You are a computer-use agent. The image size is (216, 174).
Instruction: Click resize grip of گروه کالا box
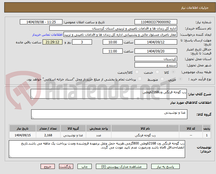33,118
